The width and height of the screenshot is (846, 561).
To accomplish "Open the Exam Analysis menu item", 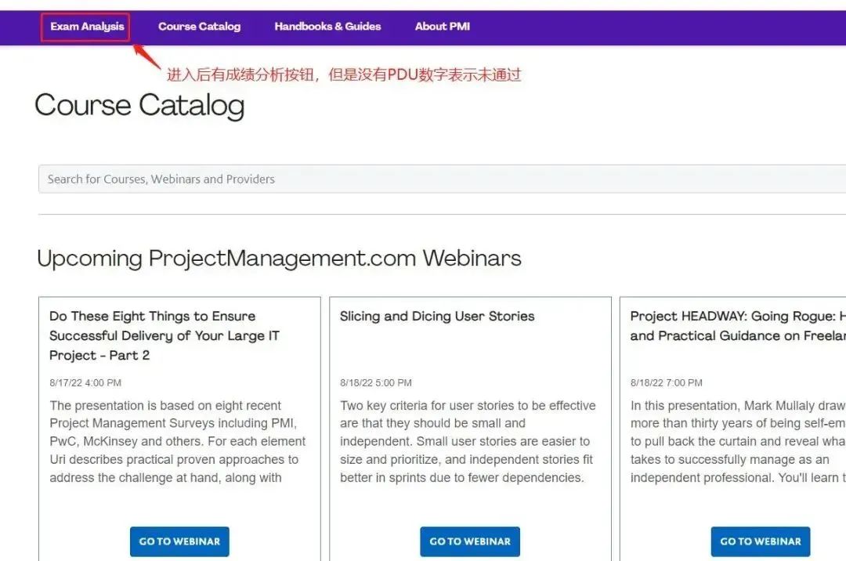I will [87, 27].
